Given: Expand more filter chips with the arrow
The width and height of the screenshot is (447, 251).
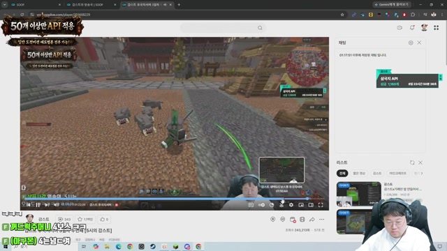Looking at the screenshot, I should coord(422,173).
